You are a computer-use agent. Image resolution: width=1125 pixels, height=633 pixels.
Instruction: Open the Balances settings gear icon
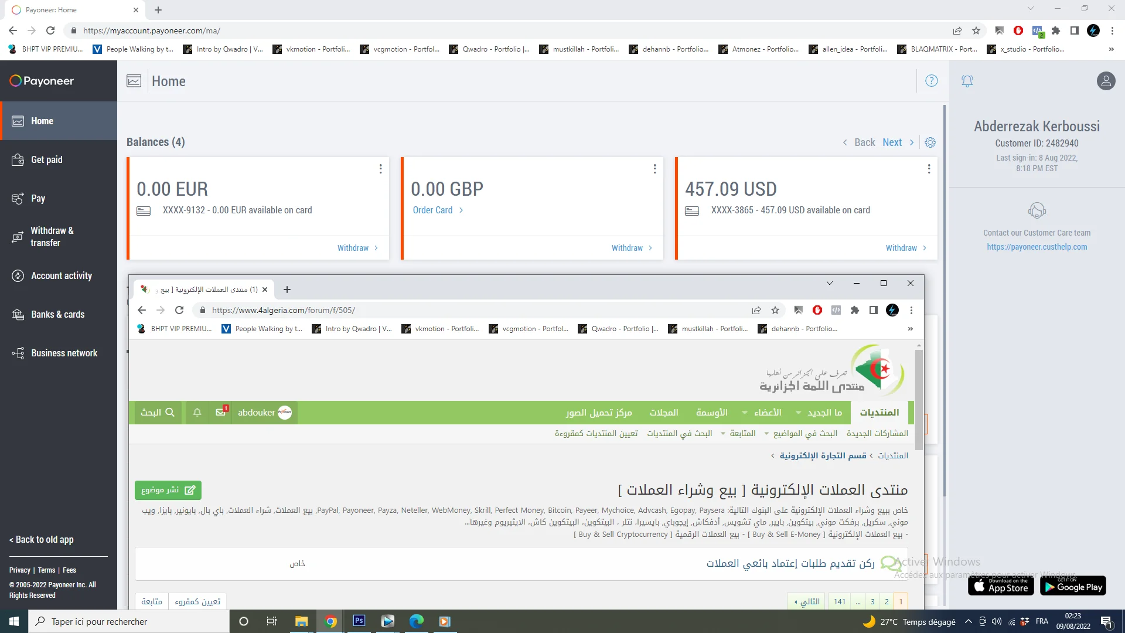(x=930, y=142)
